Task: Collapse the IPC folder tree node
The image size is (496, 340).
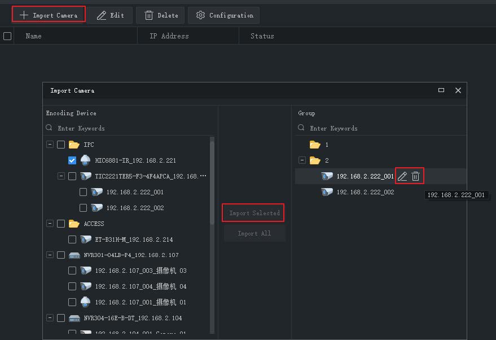Action: (50, 145)
